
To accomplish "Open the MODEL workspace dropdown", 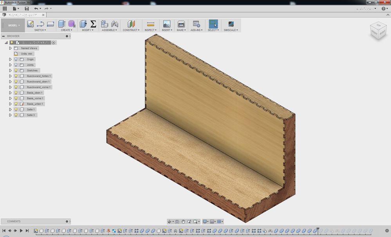I will click(x=14, y=25).
